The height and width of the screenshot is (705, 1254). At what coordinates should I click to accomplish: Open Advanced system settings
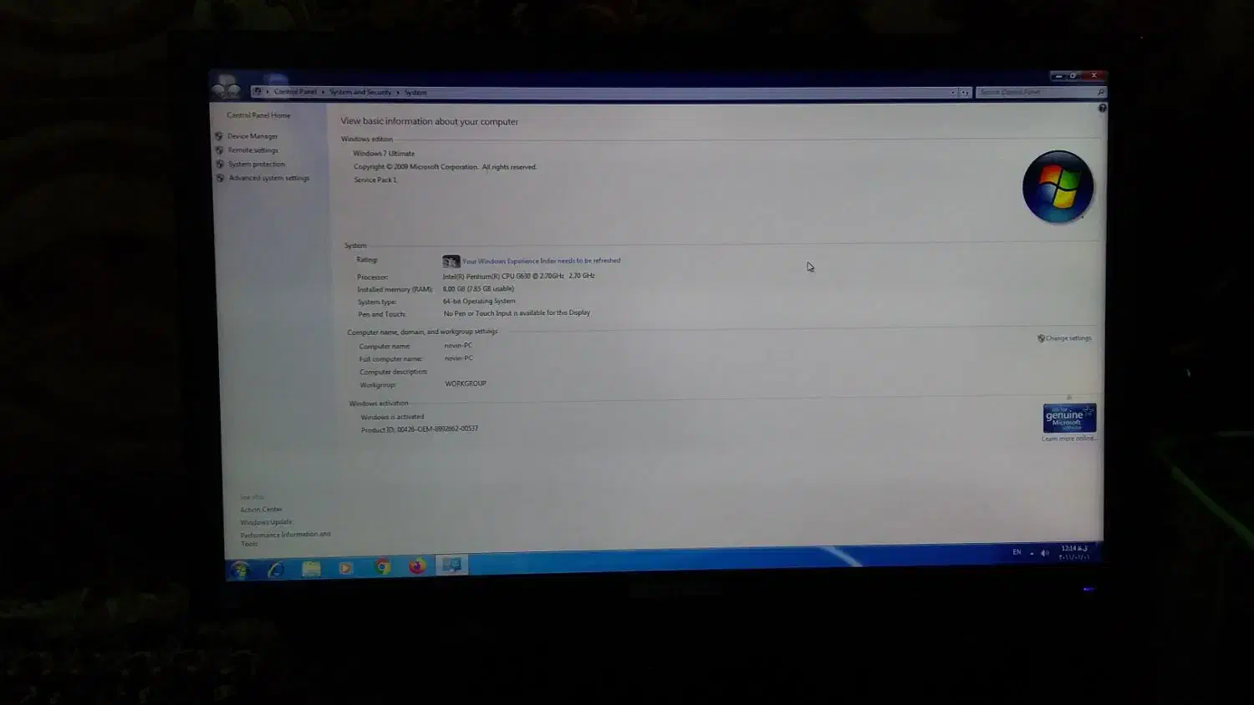pos(269,178)
